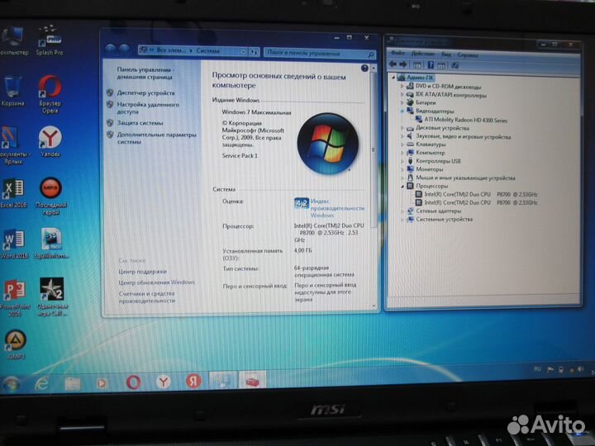Open Защита системы link

[140, 123]
